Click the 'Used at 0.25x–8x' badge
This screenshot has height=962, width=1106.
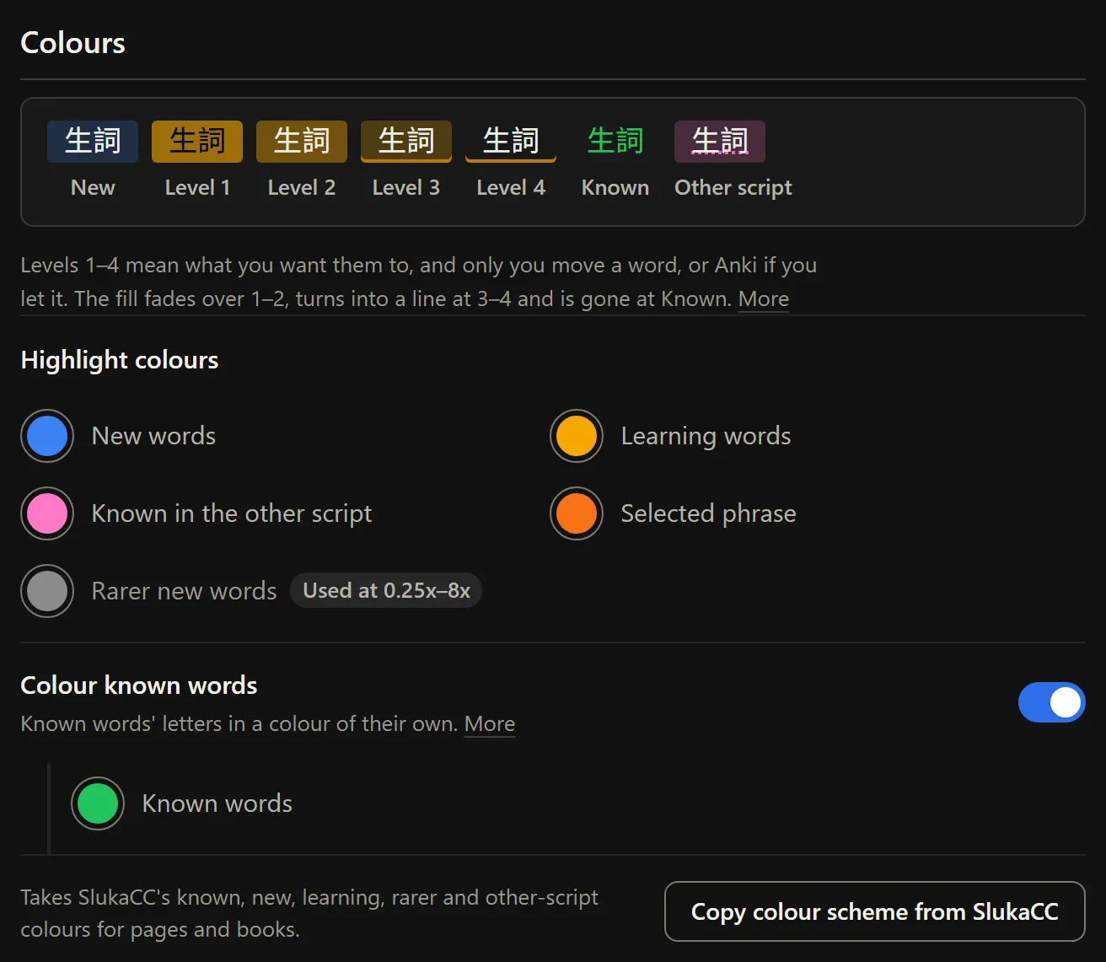click(x=386, y=590)
